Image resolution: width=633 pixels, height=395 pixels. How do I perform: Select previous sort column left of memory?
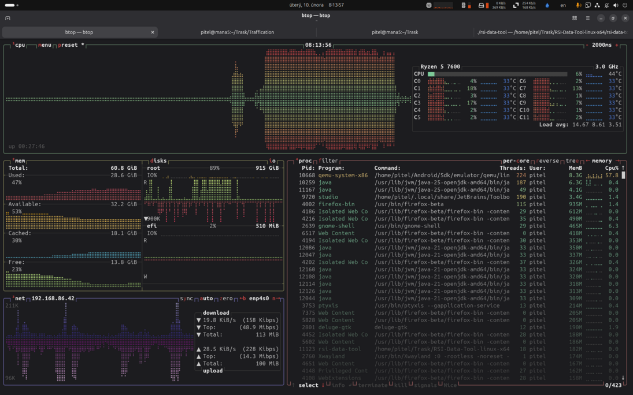point(587,161)
